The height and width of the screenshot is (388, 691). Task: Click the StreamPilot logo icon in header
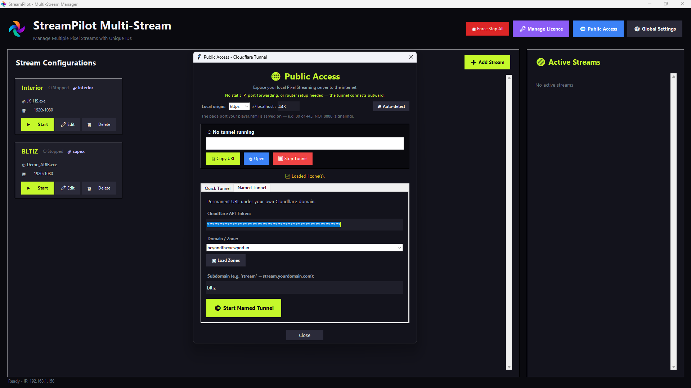coord(17,29)
